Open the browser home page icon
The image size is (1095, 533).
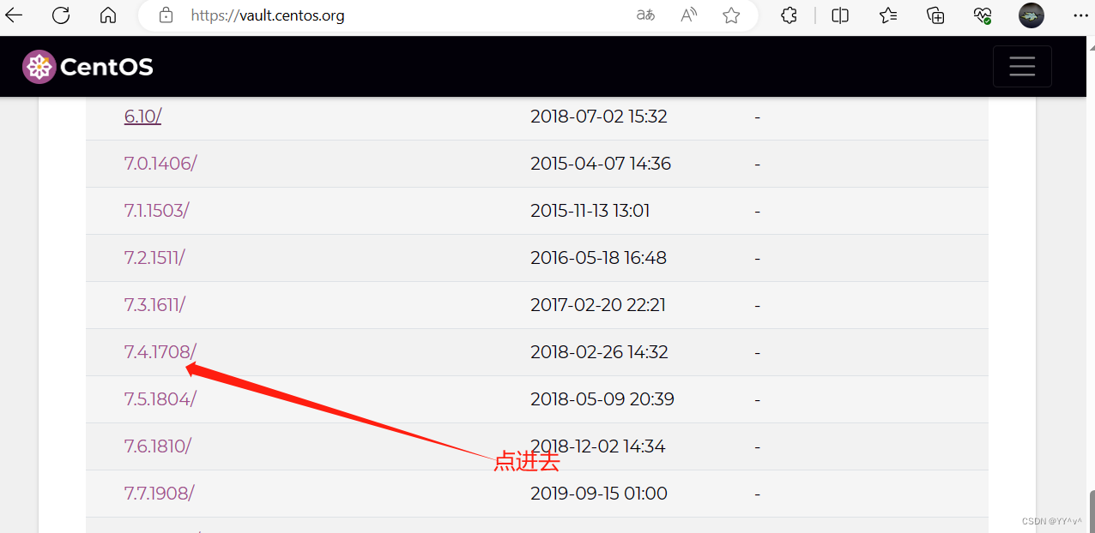pos(108,15)
